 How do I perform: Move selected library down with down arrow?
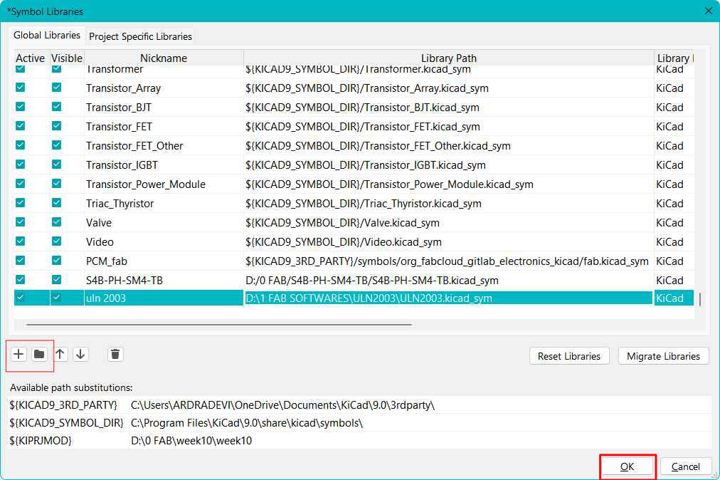coord(81,354)
